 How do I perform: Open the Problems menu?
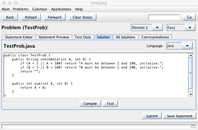(x=21, y=9)
